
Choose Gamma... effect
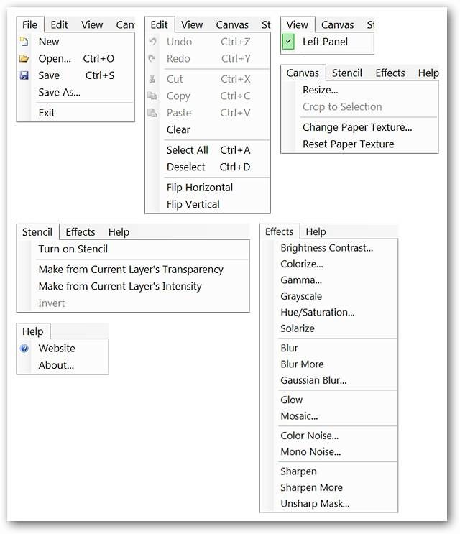[x=301, y=280]
